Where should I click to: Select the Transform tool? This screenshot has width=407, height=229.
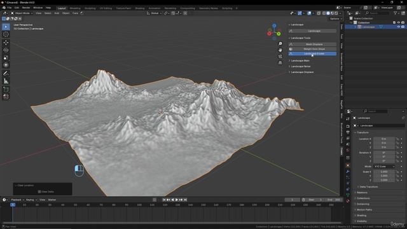point(6,65)
